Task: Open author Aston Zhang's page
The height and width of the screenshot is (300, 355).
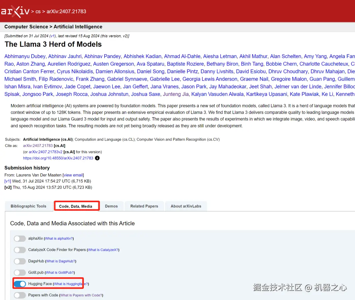Action: (x=31, y=64)
